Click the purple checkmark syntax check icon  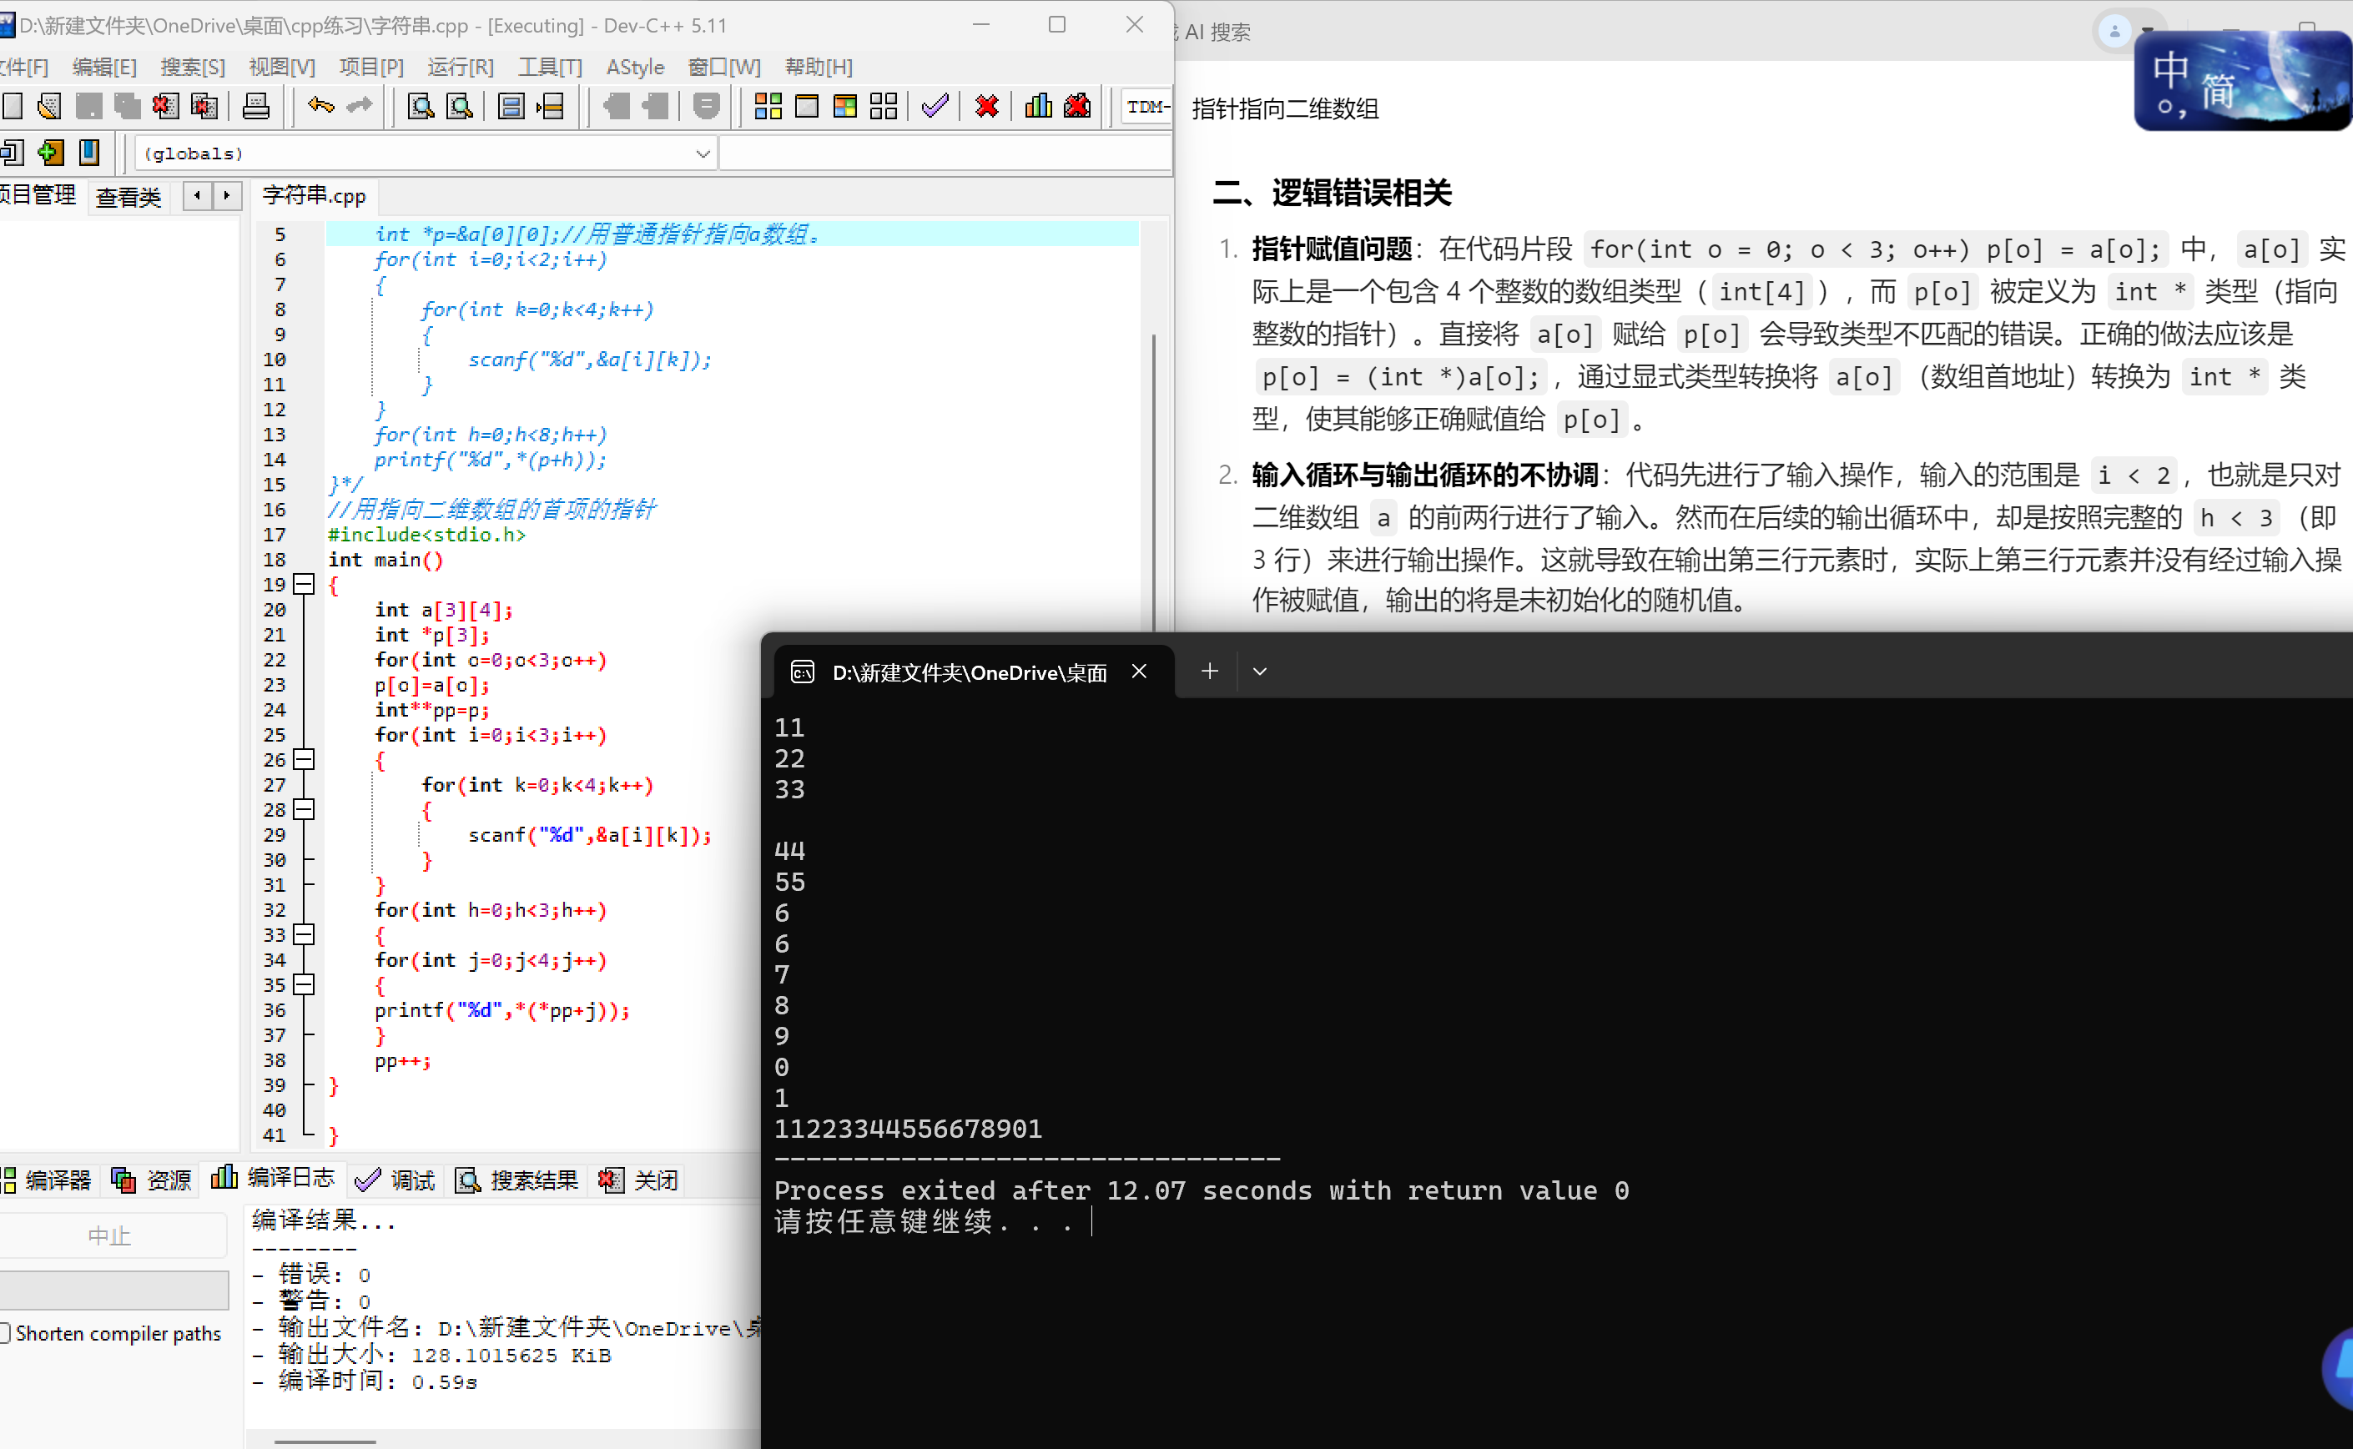click(x=935, y=107)
